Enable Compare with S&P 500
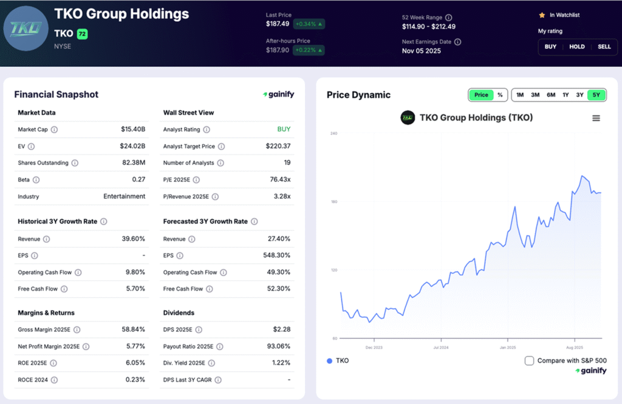The height and width of the screenshot is (404, 622). pyautogui.click(x=530, y=360)
